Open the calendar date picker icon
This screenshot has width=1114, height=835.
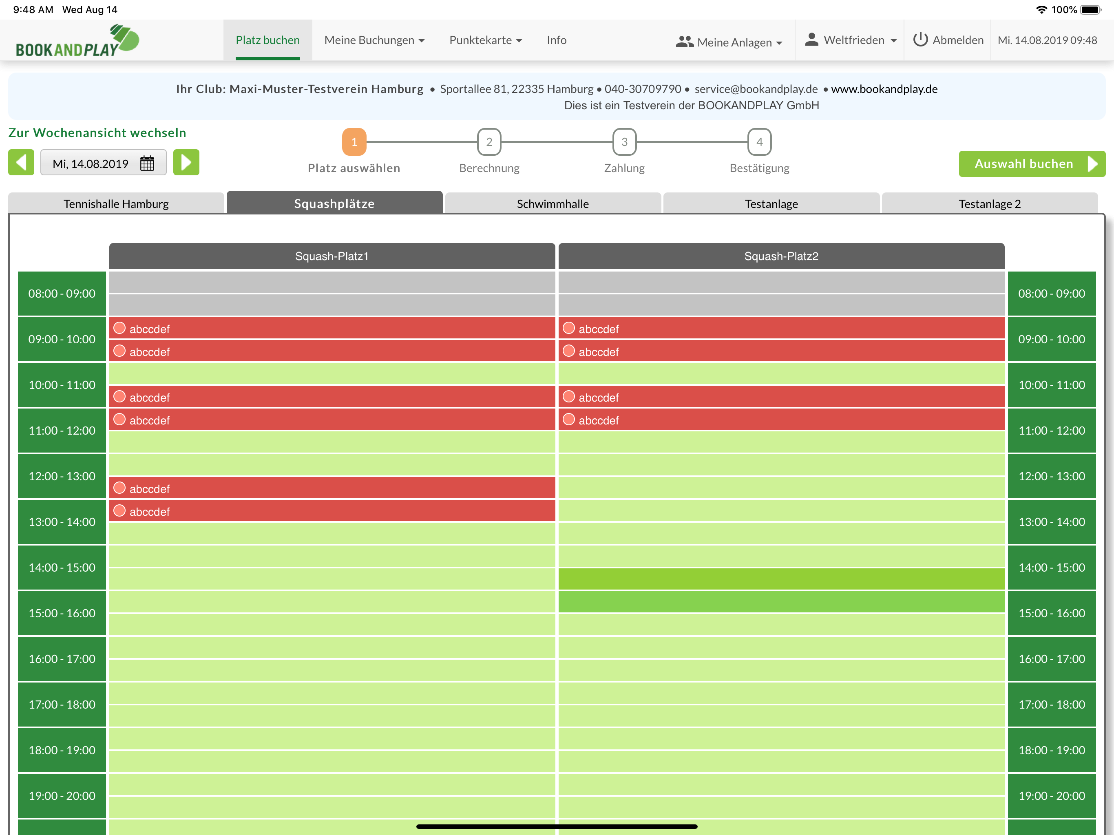tap(147, 163)
